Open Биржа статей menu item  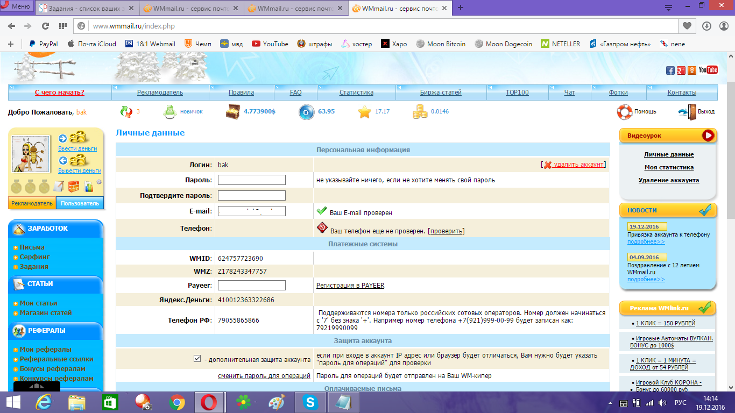point(441,92)
